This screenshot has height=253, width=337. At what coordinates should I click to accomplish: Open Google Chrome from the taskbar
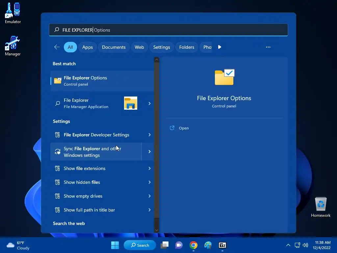(x=194, y=245)
